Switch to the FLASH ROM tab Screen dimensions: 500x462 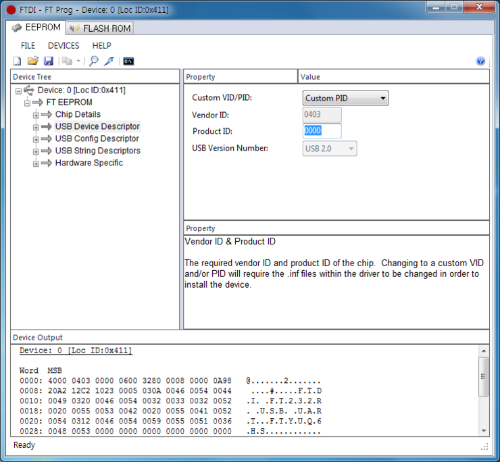100,28
